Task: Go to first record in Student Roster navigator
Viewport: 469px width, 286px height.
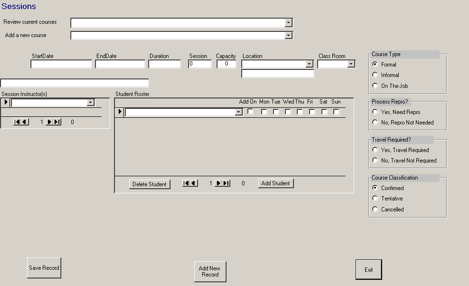Action: click(186, 183)
